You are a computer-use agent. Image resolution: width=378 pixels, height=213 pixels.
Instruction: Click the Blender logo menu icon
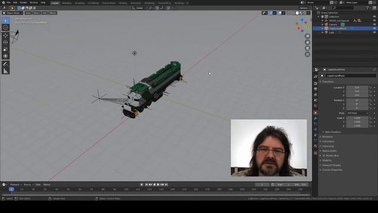tap(4, 2)
